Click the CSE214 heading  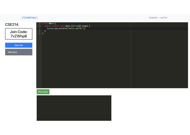(12, 25)
